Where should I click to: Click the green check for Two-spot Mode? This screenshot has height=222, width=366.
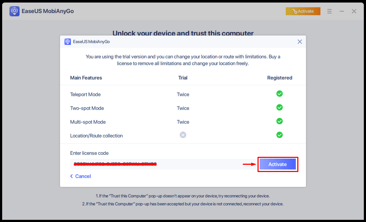280,108
